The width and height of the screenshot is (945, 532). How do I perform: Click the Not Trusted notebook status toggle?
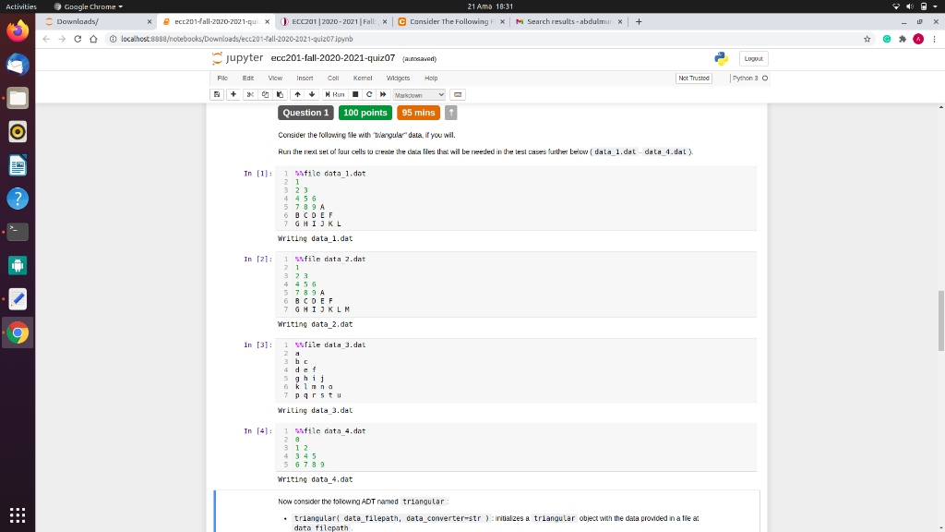pos(693,79)
